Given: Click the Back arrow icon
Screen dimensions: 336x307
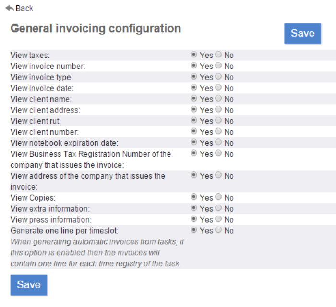Looking at the screenshot, I should (x=9, y=8).
